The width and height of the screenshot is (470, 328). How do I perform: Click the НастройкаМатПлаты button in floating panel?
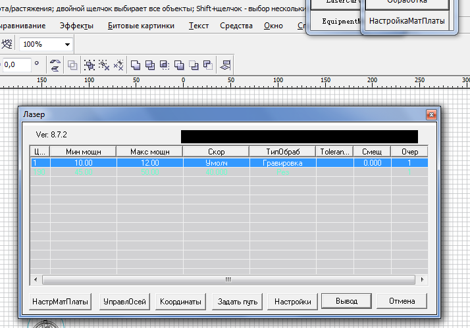pos(406,21)
